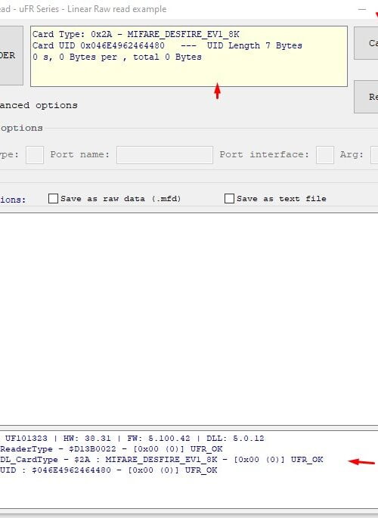Click the uFR Series window title bar text
378x518 pixels.
point(83,9)
